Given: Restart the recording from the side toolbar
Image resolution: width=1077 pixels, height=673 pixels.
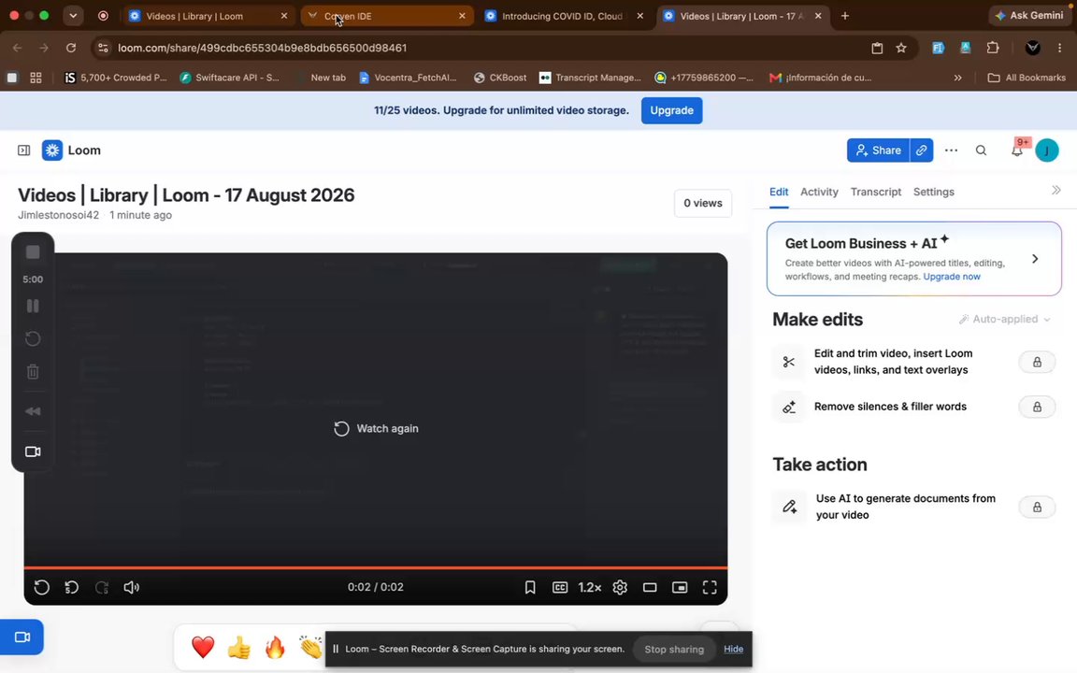Looking at the screenshot, I should coord(33,338).
